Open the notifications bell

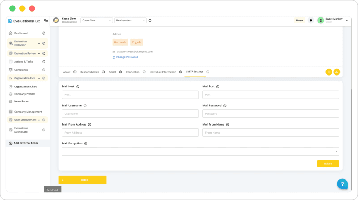311,20
